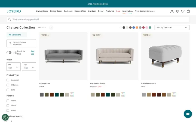Open Free Design Services
Screen dimensions: 196x122
145,11
